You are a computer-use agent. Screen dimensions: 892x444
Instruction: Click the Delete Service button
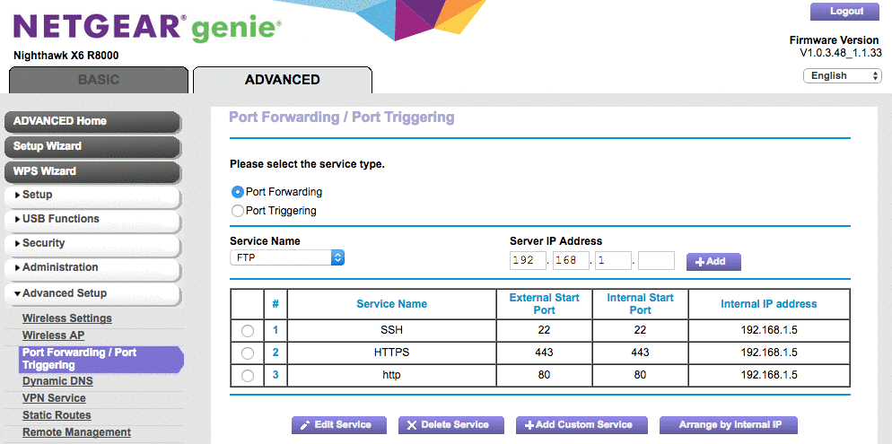click(x=451, y=425)
